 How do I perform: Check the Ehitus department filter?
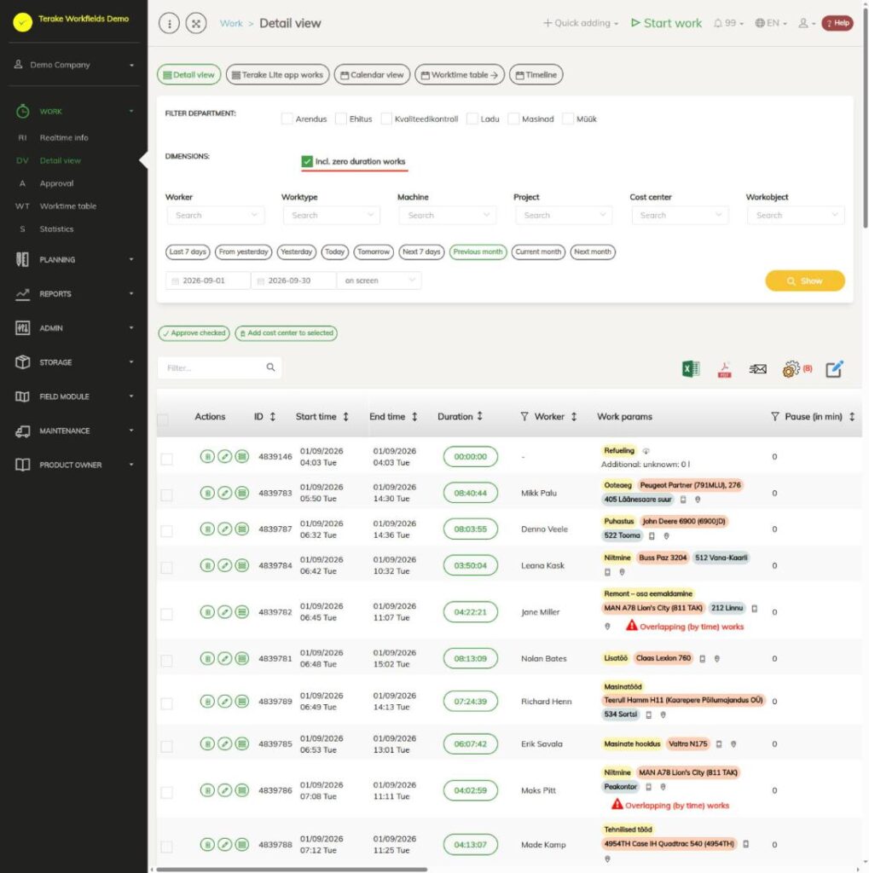(x=341, y=119)
